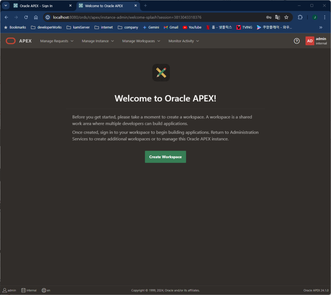Image resolution: width=331 pixels, height=295 pixels.
Task: Open the YouTube bookmark
Action: click(192, 27)
